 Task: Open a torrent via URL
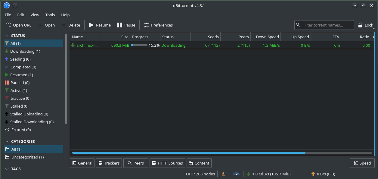coord(19,25)
